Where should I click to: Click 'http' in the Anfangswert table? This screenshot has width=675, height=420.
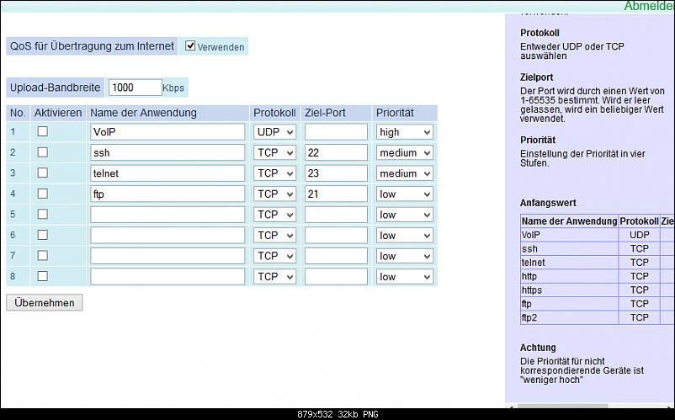coord(529,276)
